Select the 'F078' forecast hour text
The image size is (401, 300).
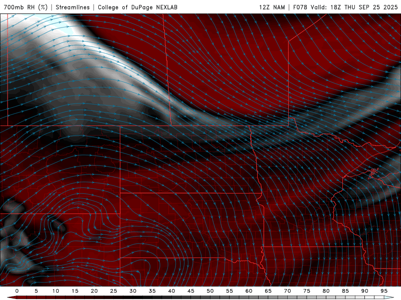click(x=300, y=7)
